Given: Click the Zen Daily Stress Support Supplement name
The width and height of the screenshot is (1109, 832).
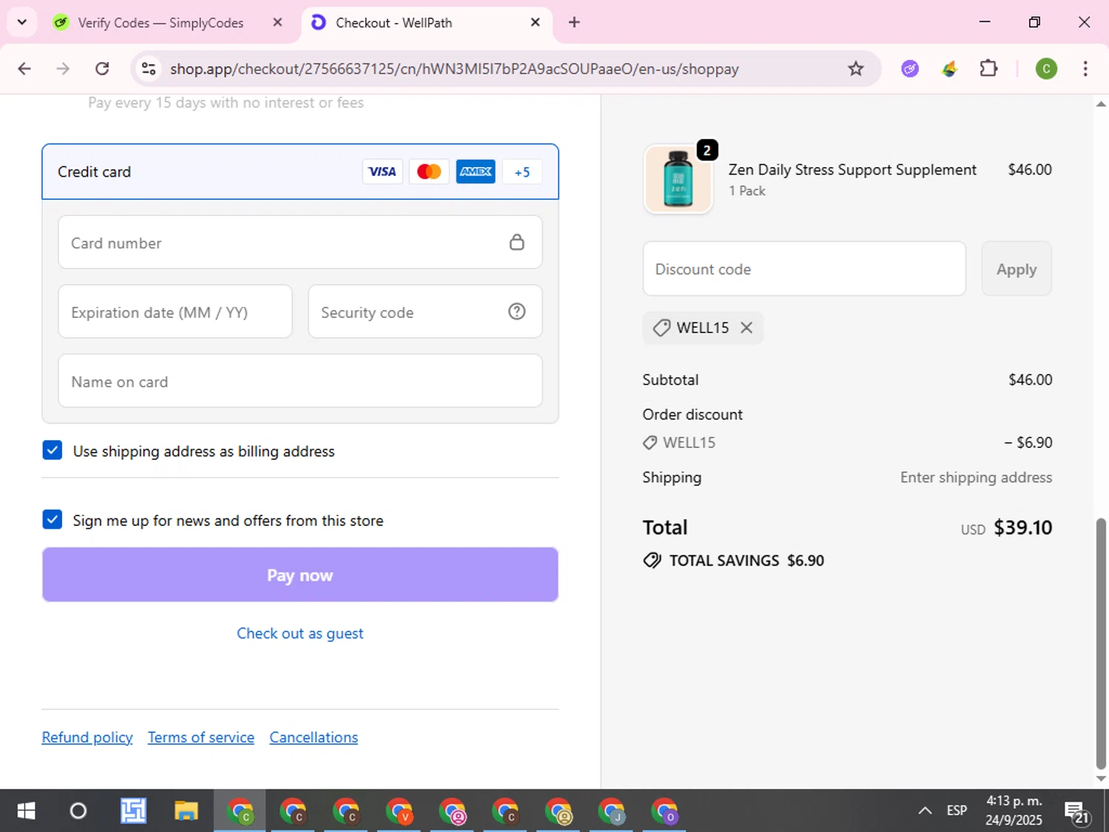Looking at the screenshot, I should point(852,169).
